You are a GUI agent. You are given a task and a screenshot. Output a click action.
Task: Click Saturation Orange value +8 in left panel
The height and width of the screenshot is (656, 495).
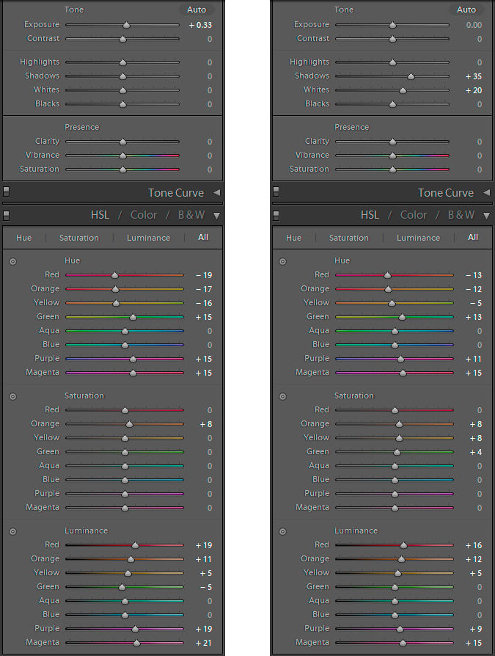tap(206, 424)
